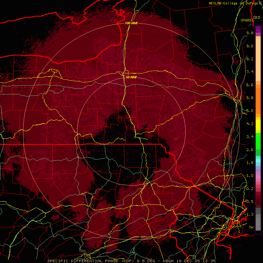
Task: Click the [PHAS] legend label
Action: (x=247, y=20)
